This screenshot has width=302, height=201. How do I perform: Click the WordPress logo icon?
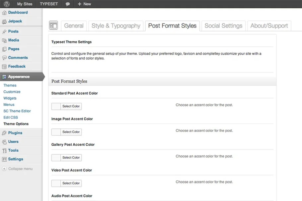[x=7, y=4]
